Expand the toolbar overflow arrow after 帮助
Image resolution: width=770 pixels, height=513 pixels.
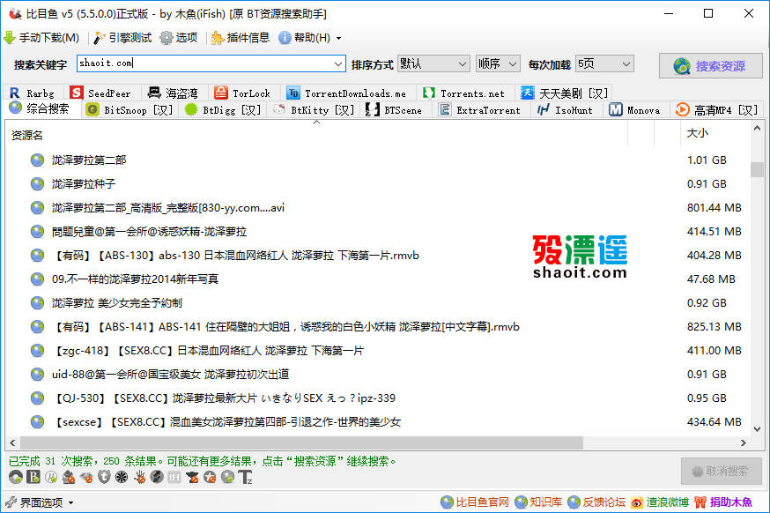pos(338,38)
